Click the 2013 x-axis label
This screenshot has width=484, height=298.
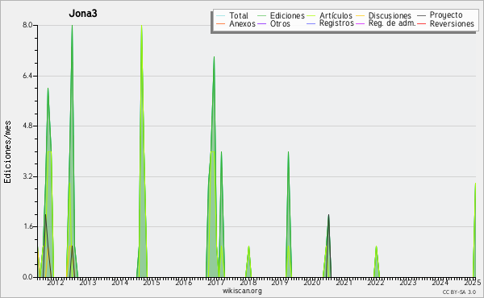pyautogui.click(x=88, y=282)
